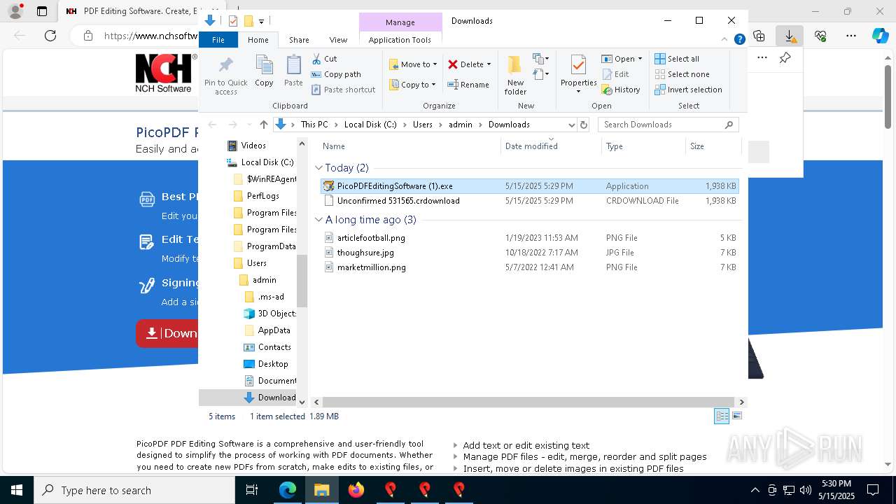This screenshot has width=896, height=504.
Task: Click the Open command in ribbon
Action: (622, 59)
